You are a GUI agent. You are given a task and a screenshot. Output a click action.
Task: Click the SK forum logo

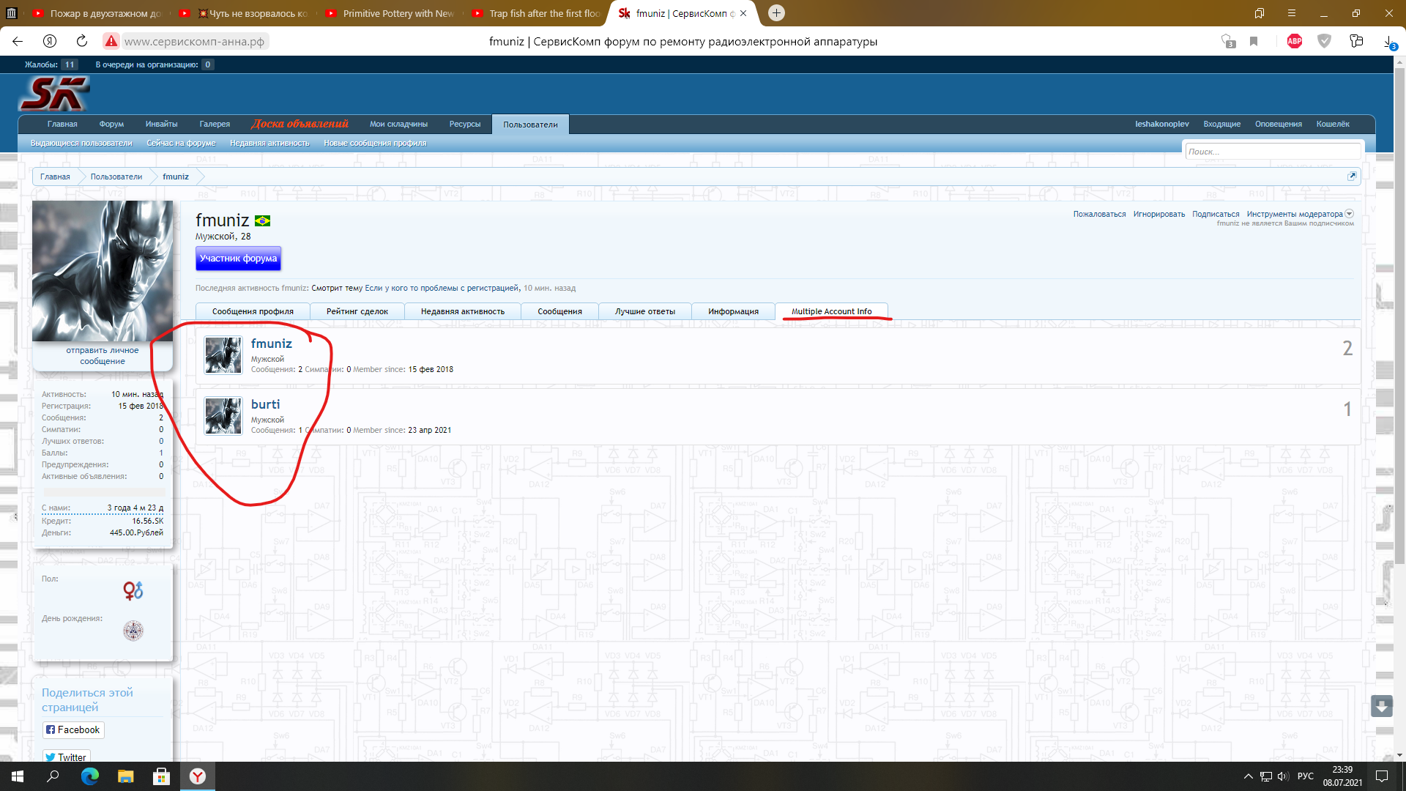[53, 94]
